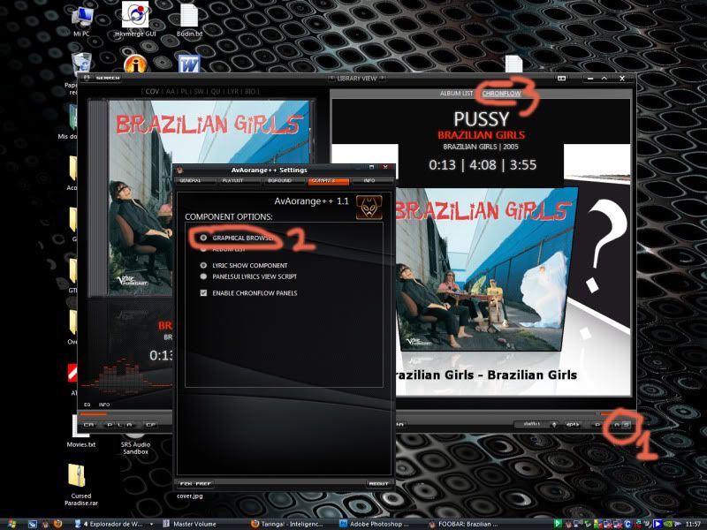Viewport: 707px width, 530px height.
Task: Launch the mkvmerge GUI desktop shortcut
Action: pos(135,19)
